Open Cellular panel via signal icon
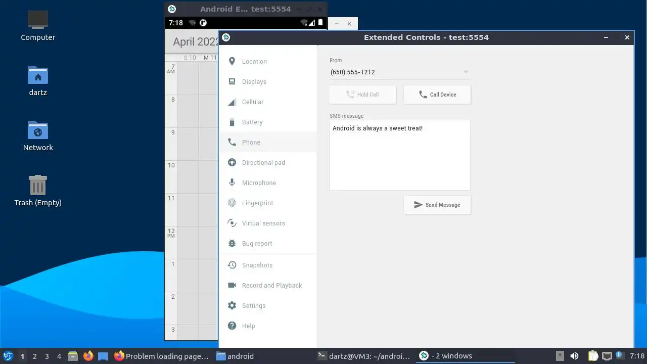This screenshot has width=647, height=364. 232,102
